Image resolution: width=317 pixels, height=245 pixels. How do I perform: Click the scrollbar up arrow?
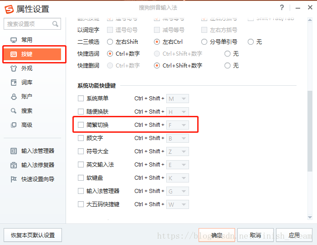tap(310, 20)
